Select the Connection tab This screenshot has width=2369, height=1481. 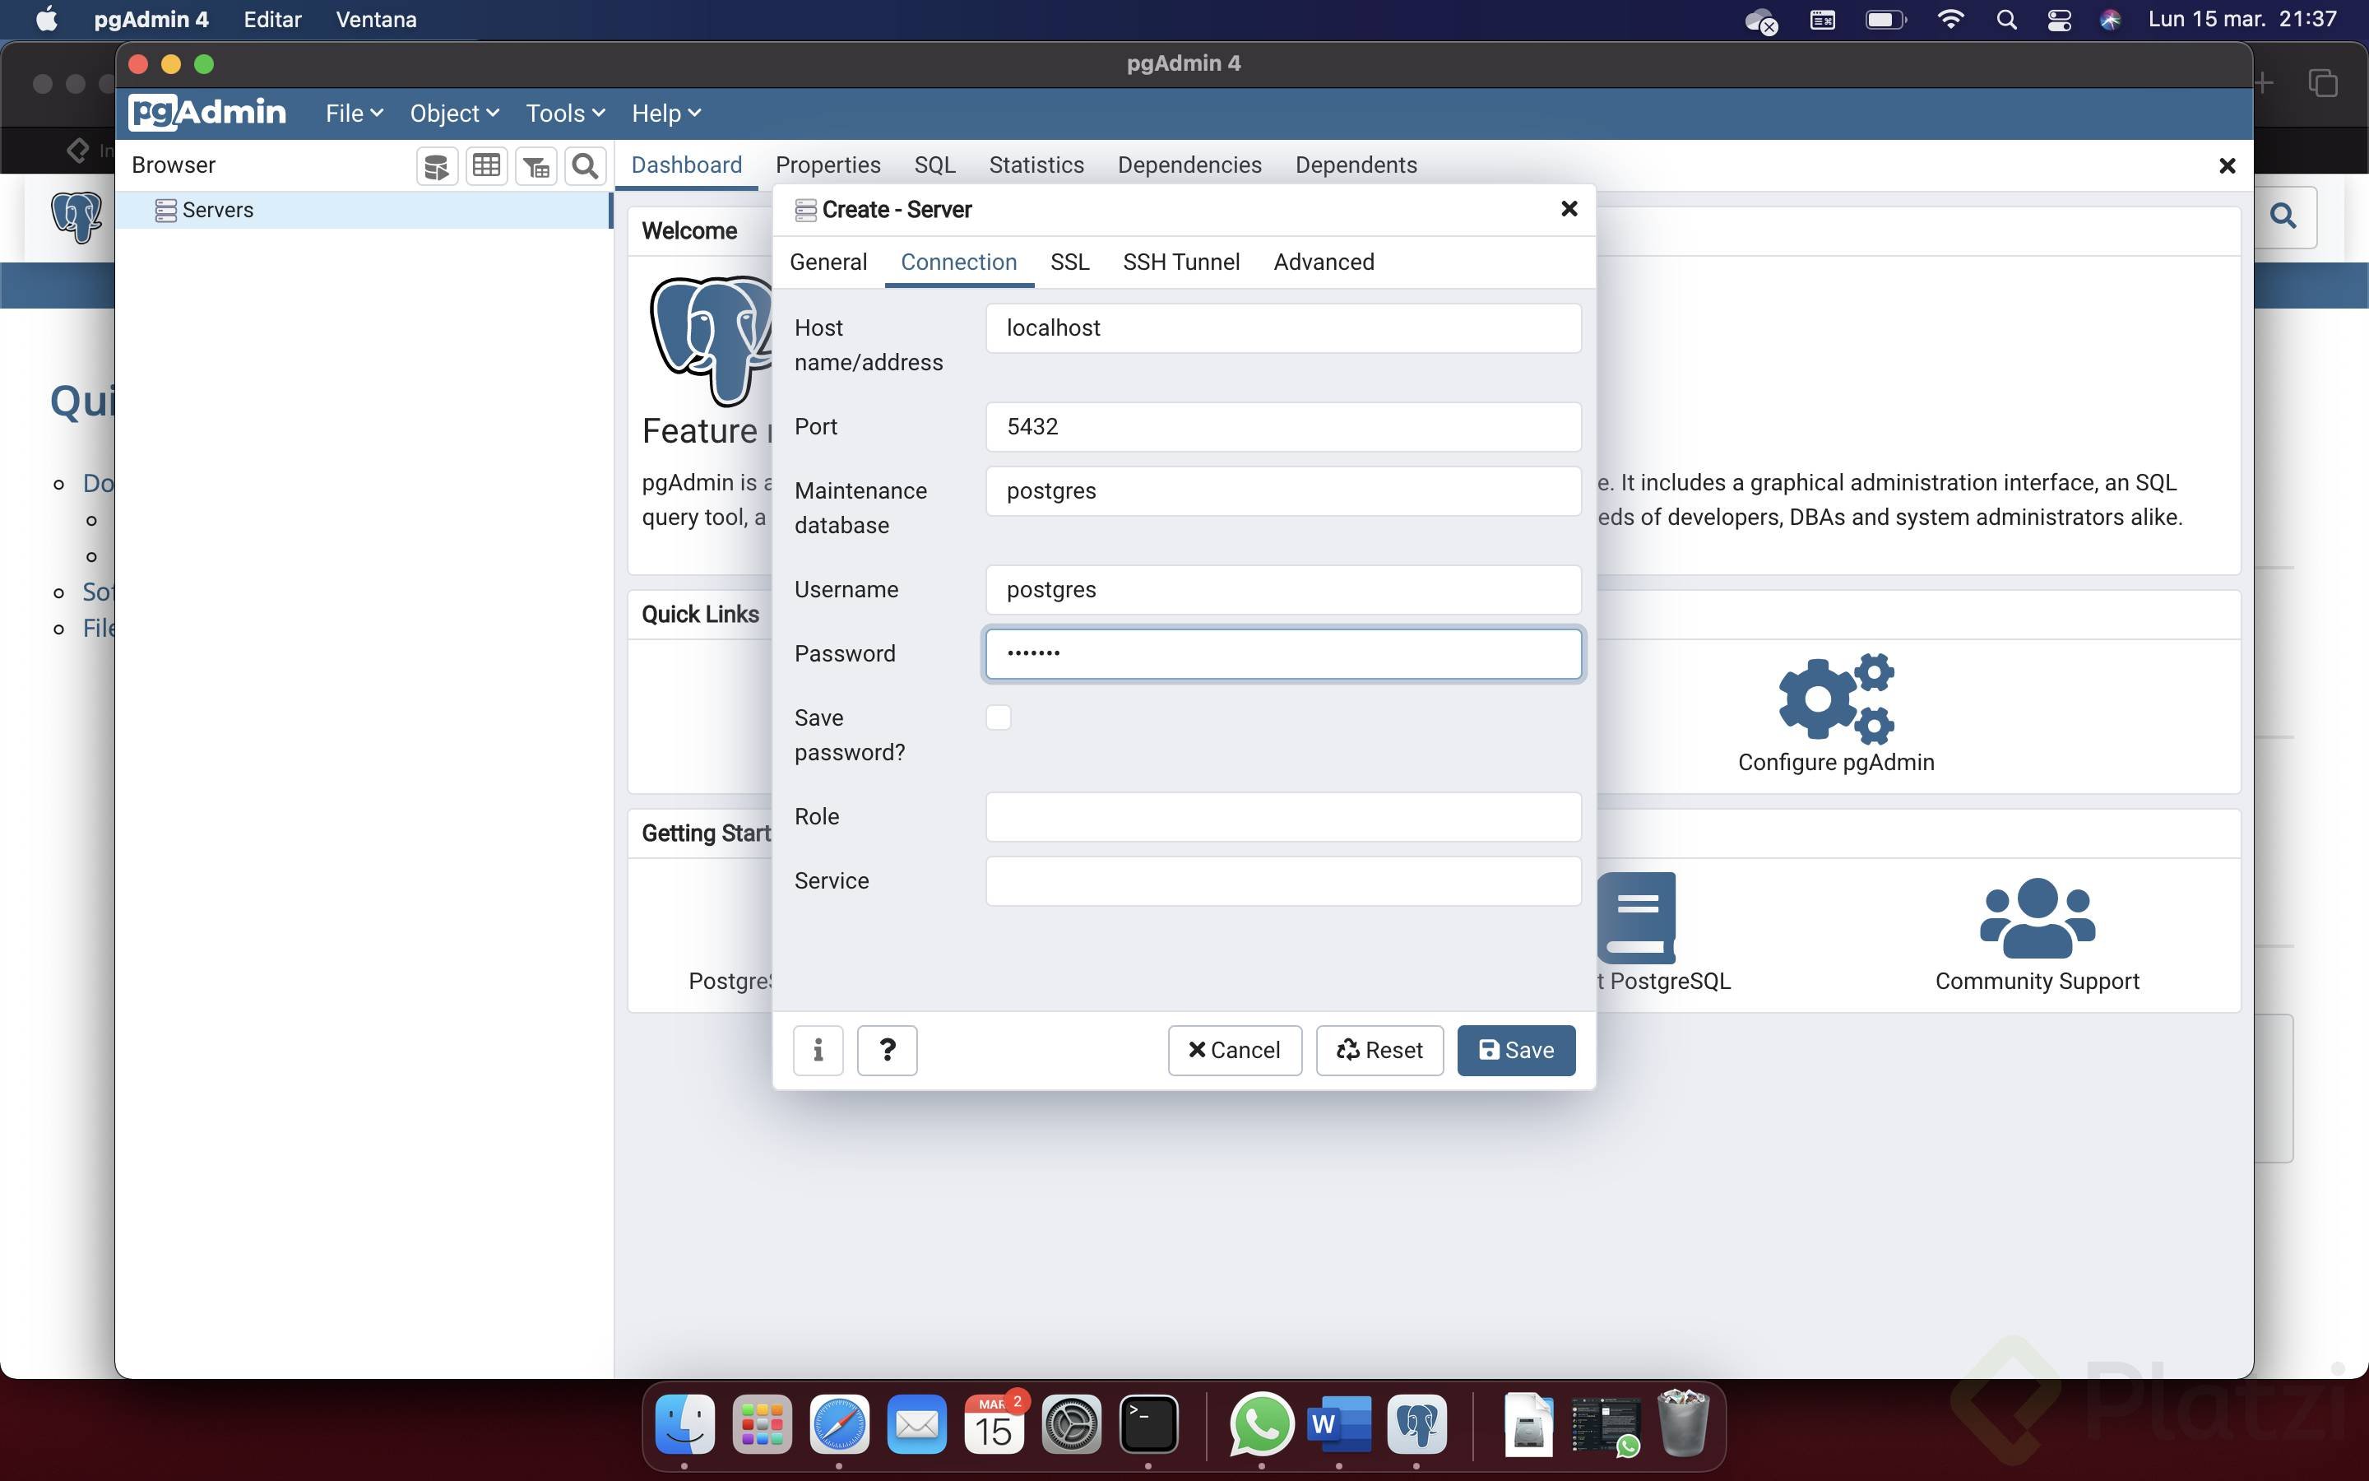coord(958,262)
